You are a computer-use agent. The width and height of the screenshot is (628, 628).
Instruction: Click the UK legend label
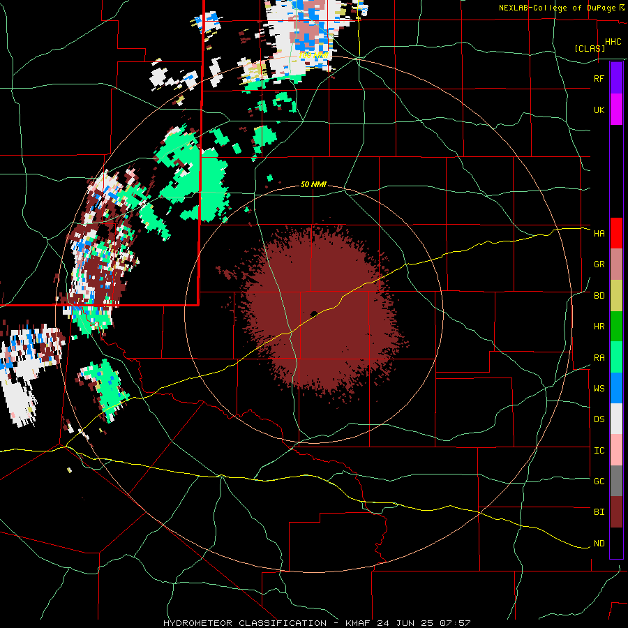click(x=599, y=110)
